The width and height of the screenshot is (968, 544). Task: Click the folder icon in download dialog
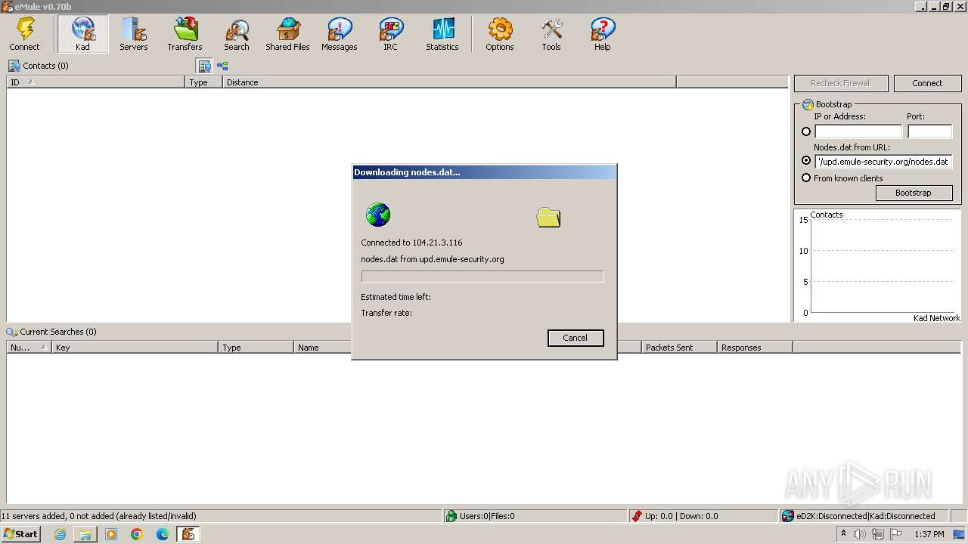click(548, 218)
